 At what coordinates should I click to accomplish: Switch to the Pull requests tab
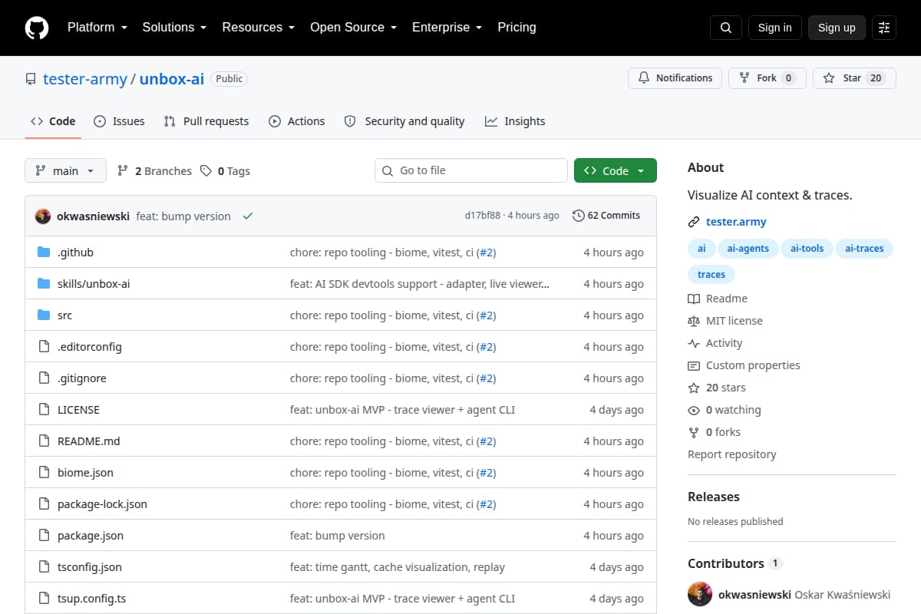[x=206, y=121]
